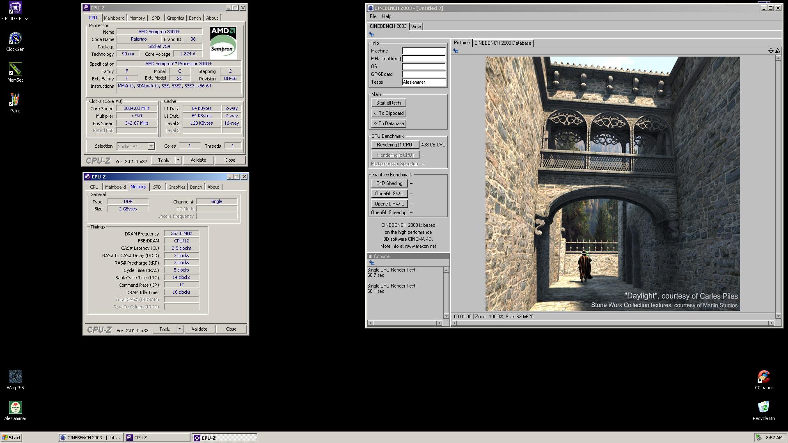
Task: Open Tools dropdown arrow in bottom CPU-Z
Action: click(x=179, y=329)
